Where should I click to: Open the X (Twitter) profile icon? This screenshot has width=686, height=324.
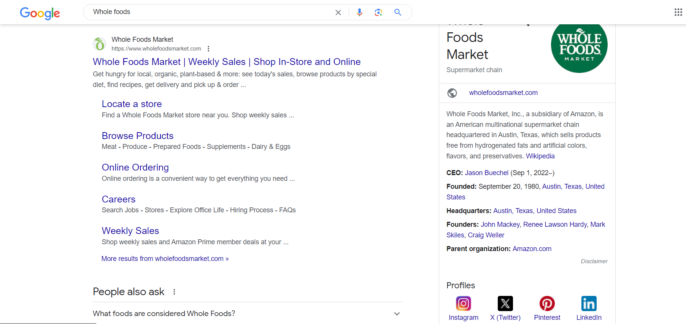pyautogui.click(x=505, y=303)
